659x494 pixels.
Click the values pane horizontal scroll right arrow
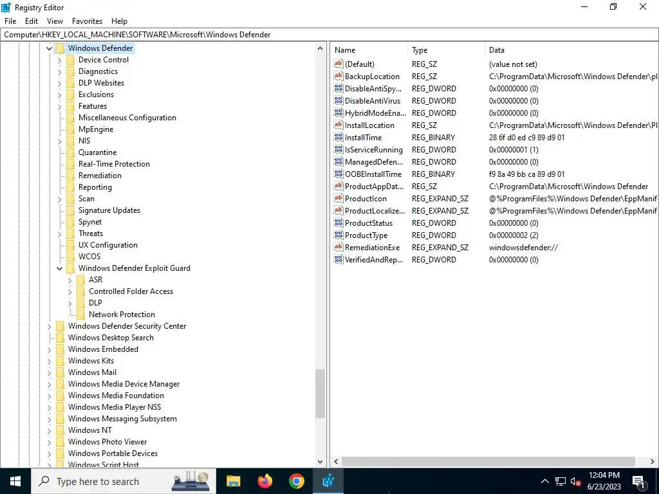(653, 461)
